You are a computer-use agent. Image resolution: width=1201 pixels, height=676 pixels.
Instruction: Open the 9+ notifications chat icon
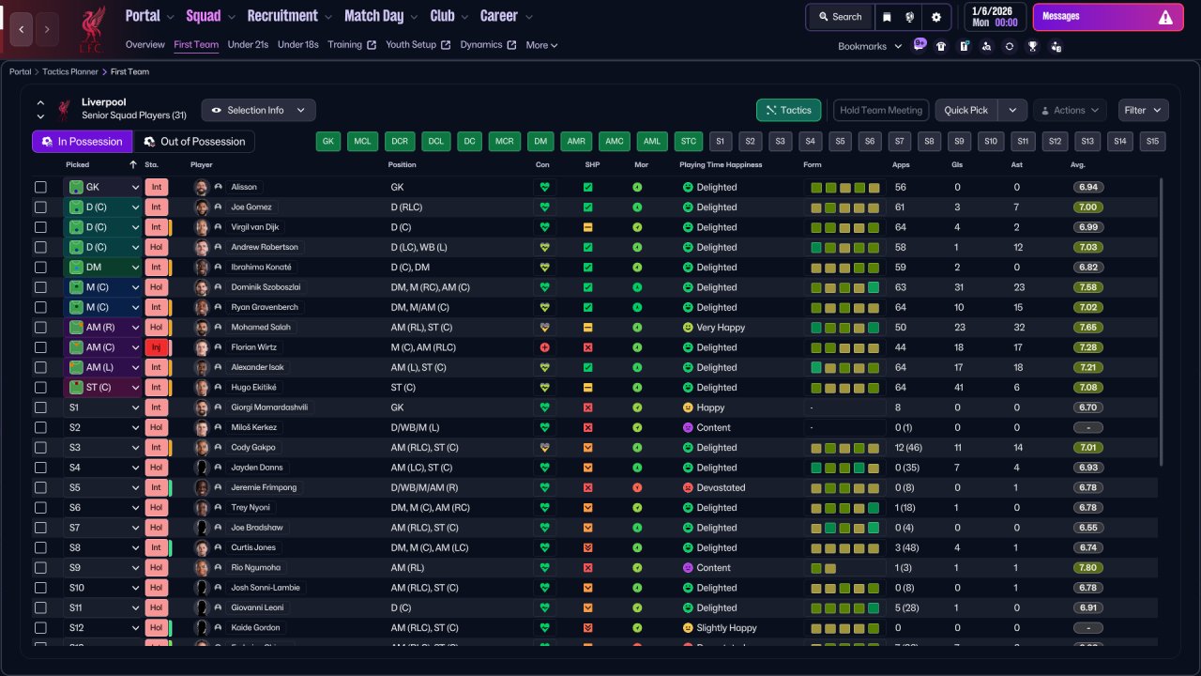tap(919, 44)
